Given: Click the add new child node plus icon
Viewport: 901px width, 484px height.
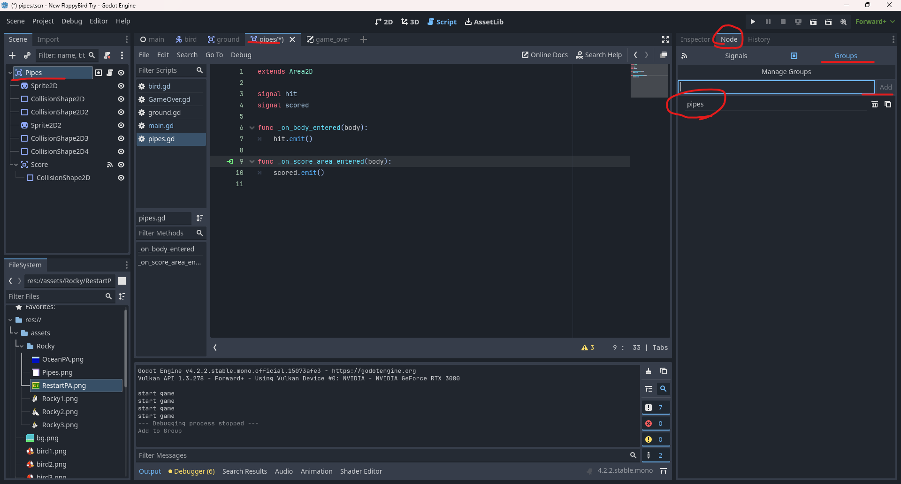Looking at the screenshot, I should (x=12, y=55).
